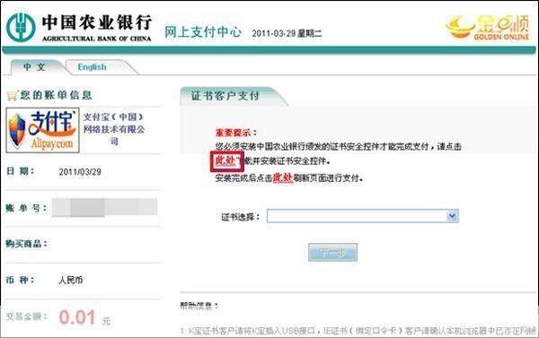Click the 帮助信息 heading
Viewport: 539px width, 338px height.
pos(199,306)
